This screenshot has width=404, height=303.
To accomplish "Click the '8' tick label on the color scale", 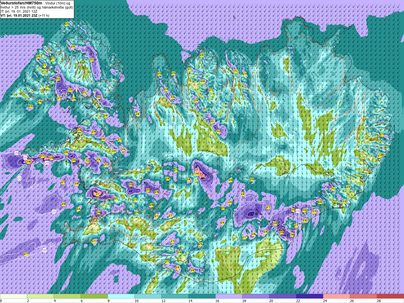I will point(109,301).
